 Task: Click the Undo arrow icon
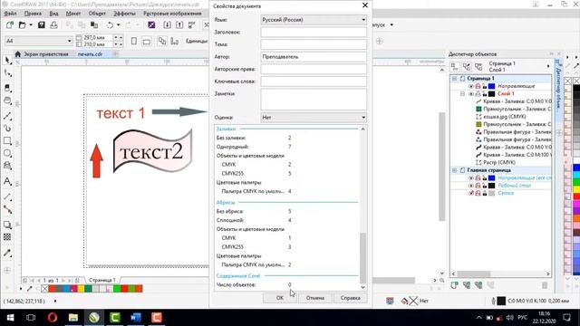pyautogui.click(x=110, y=25)
